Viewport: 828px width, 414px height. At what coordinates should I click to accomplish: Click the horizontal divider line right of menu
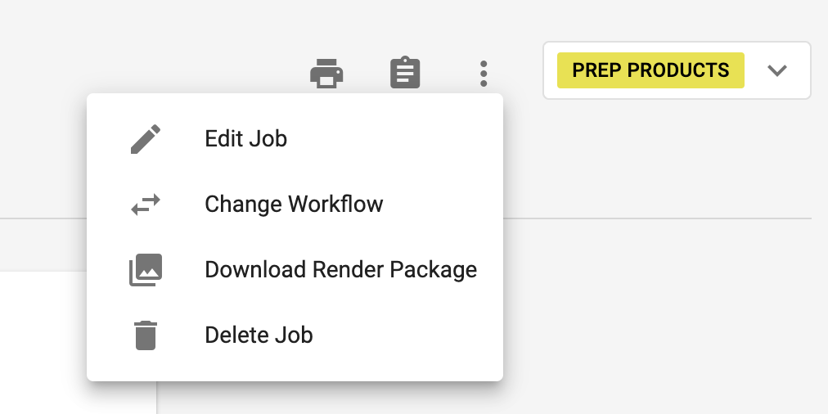[x=655, y=218]
